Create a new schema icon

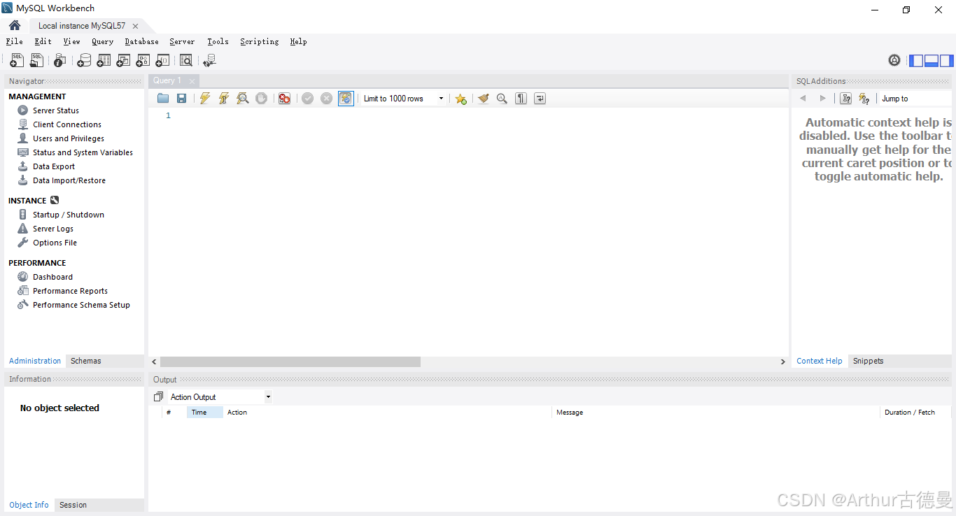[84, 61]
